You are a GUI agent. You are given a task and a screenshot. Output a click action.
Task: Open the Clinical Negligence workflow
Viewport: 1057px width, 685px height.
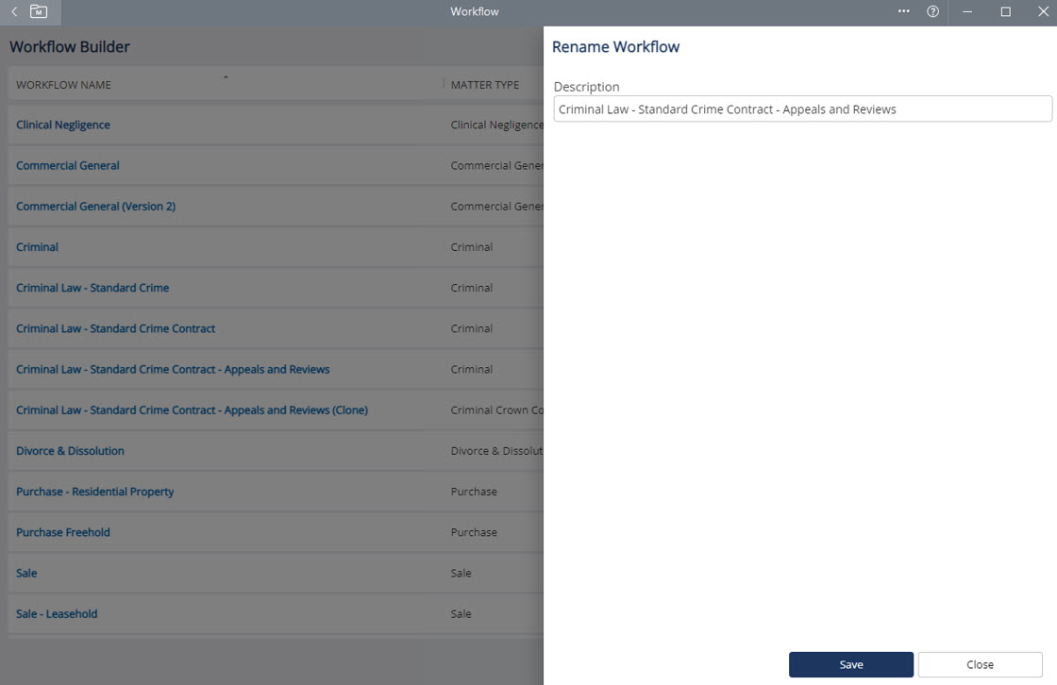point(63,125)
